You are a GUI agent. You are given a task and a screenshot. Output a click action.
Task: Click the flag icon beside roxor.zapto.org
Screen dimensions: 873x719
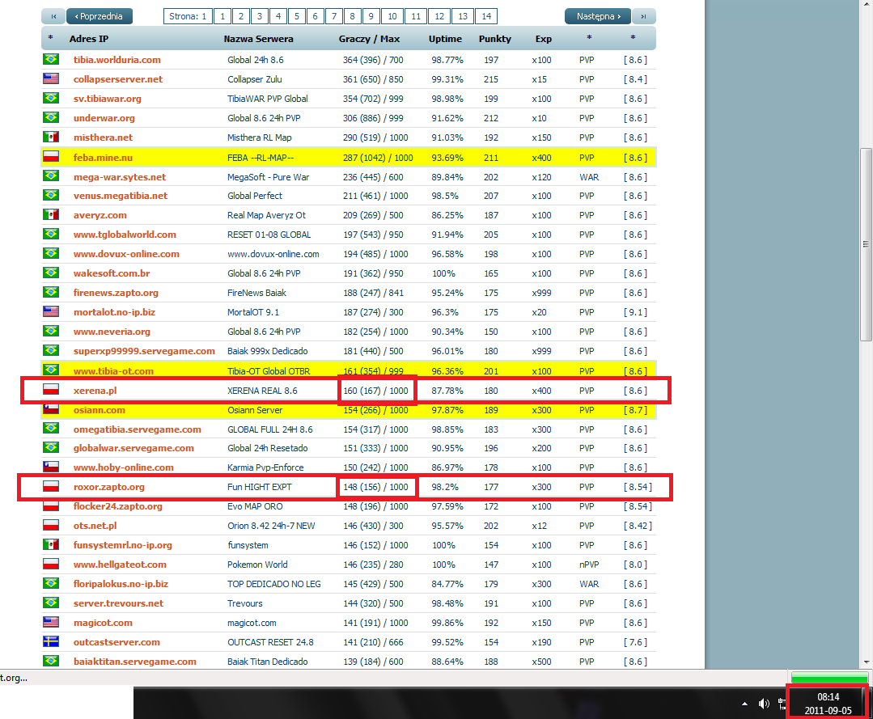coord(51,486)
